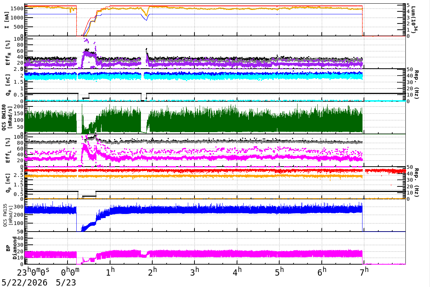Select the "0h0m" time tick label
The height and width of the screenshot is (287, 430).
[x=70, y=272]
